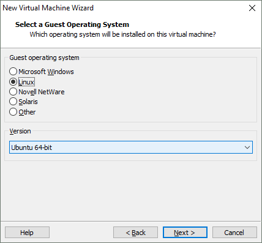Viewport: 262px width, 243px height.
Task: Choose the Linux guest OS radio circle
Action: 13,82
